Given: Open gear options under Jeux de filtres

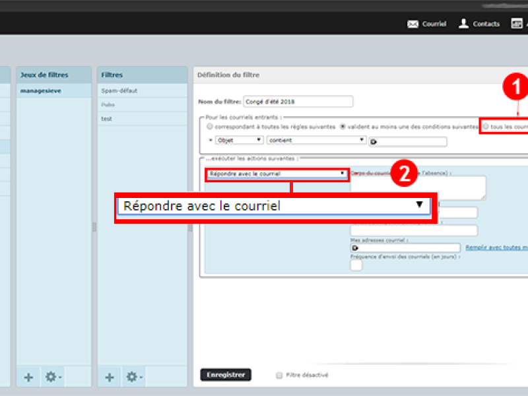Looking at the screenshot, I should point(53,377).
